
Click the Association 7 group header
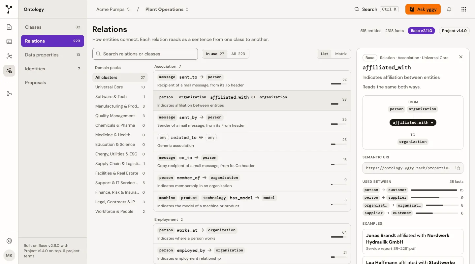(x=168, y=66)
